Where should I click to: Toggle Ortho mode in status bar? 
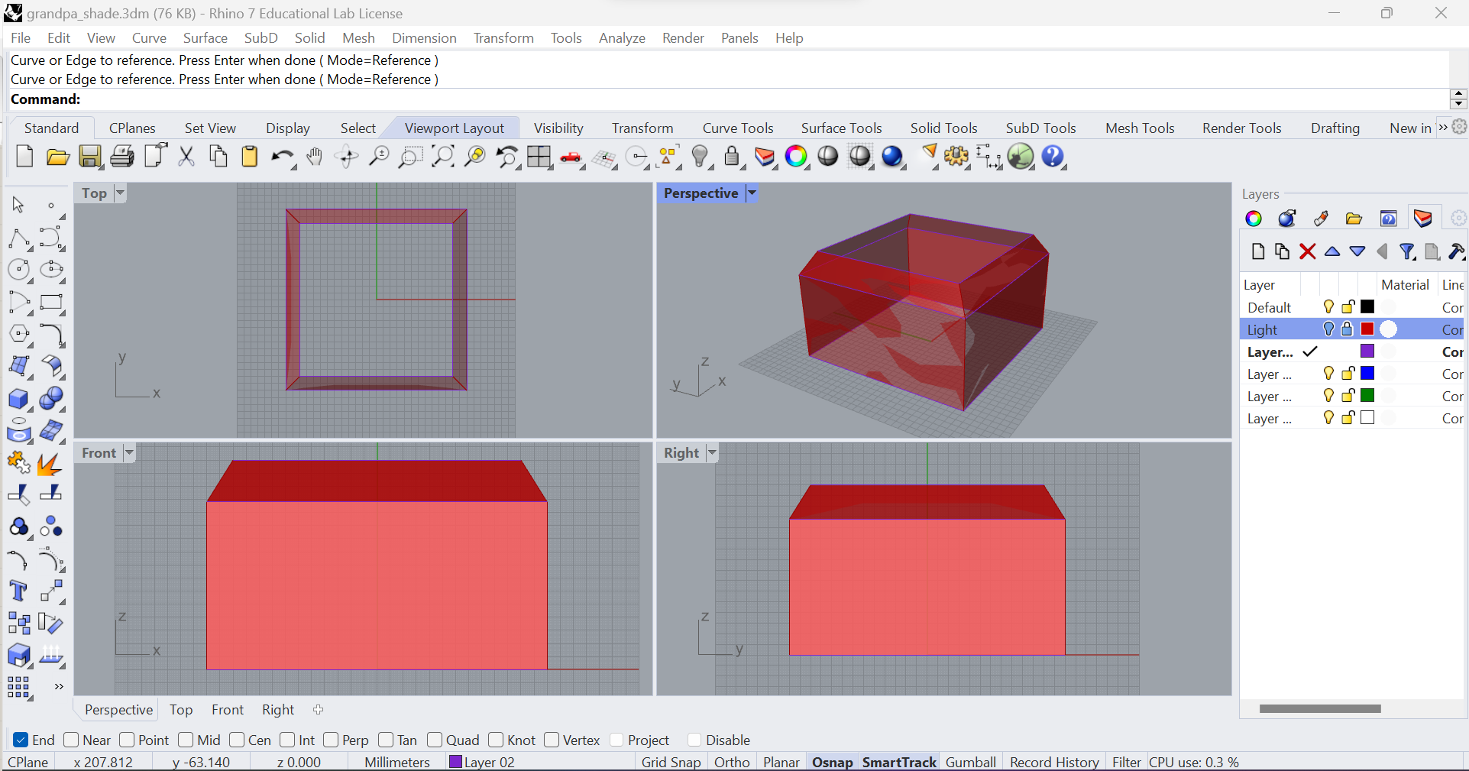[732, 762]
